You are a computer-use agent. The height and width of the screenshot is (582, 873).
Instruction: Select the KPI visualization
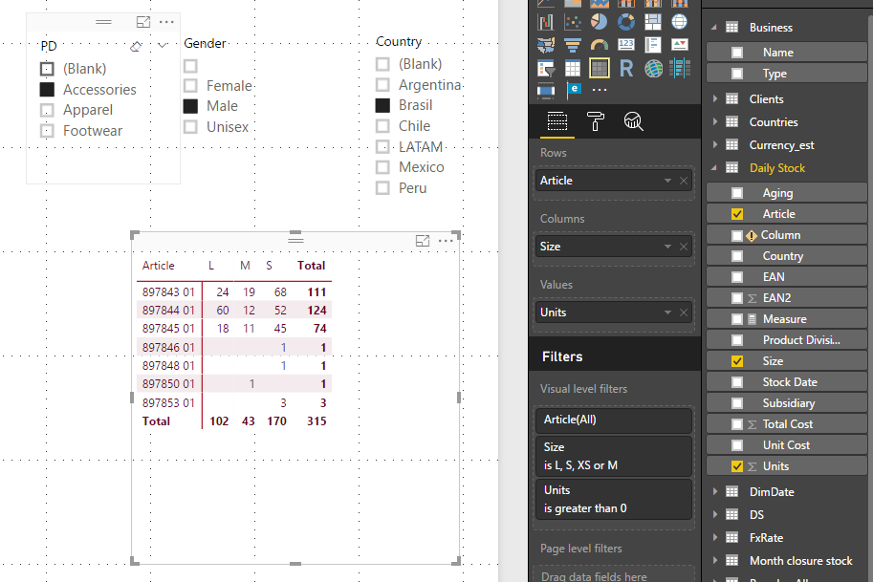[679, 45]
